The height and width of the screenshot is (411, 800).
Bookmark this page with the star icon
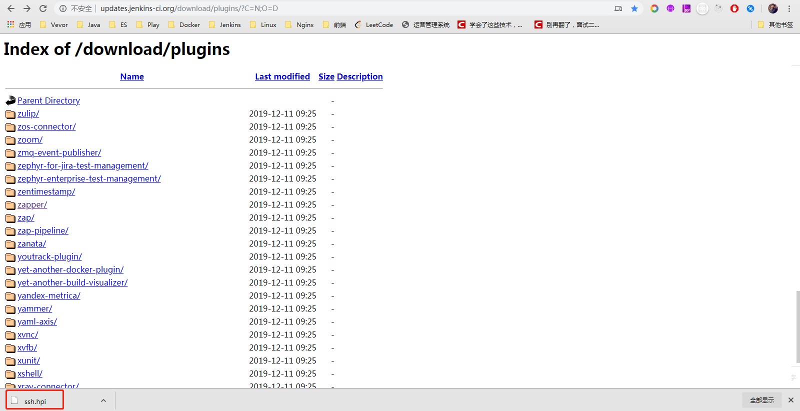tap(634, 8)
